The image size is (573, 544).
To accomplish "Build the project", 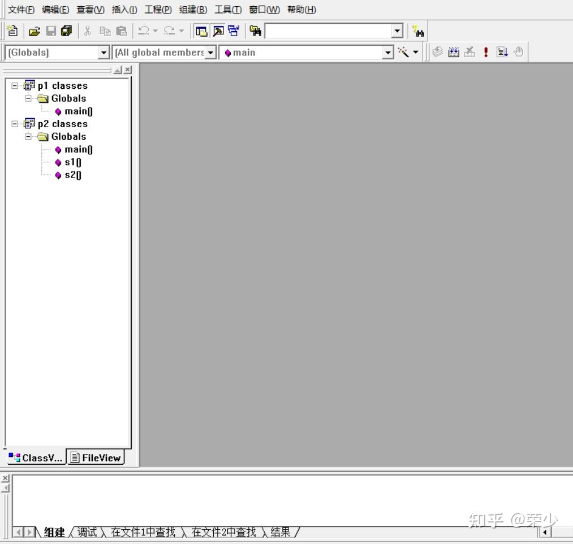I will [453, 52].
